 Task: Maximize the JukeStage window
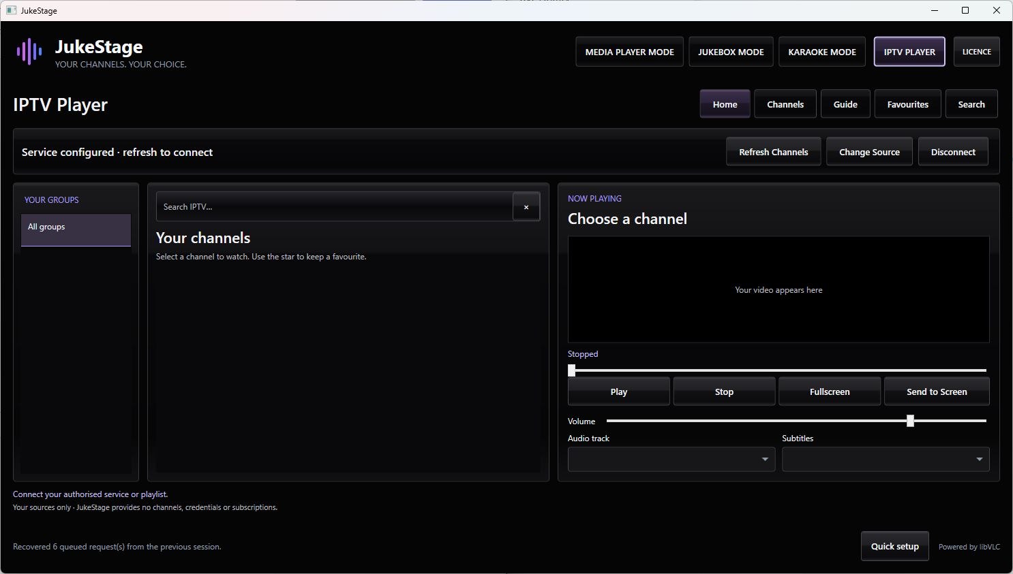click(x=965, y=10)
